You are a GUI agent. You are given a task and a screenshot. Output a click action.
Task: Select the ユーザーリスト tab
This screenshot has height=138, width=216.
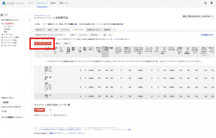(78, 30)
